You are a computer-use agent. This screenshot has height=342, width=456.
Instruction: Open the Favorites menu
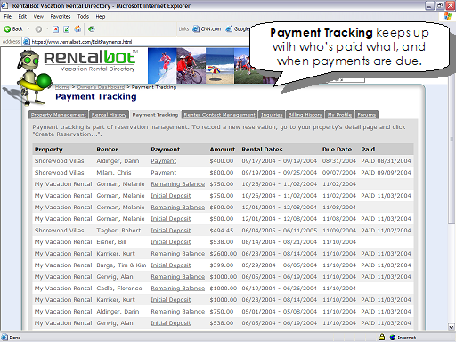tap(61, 17)
